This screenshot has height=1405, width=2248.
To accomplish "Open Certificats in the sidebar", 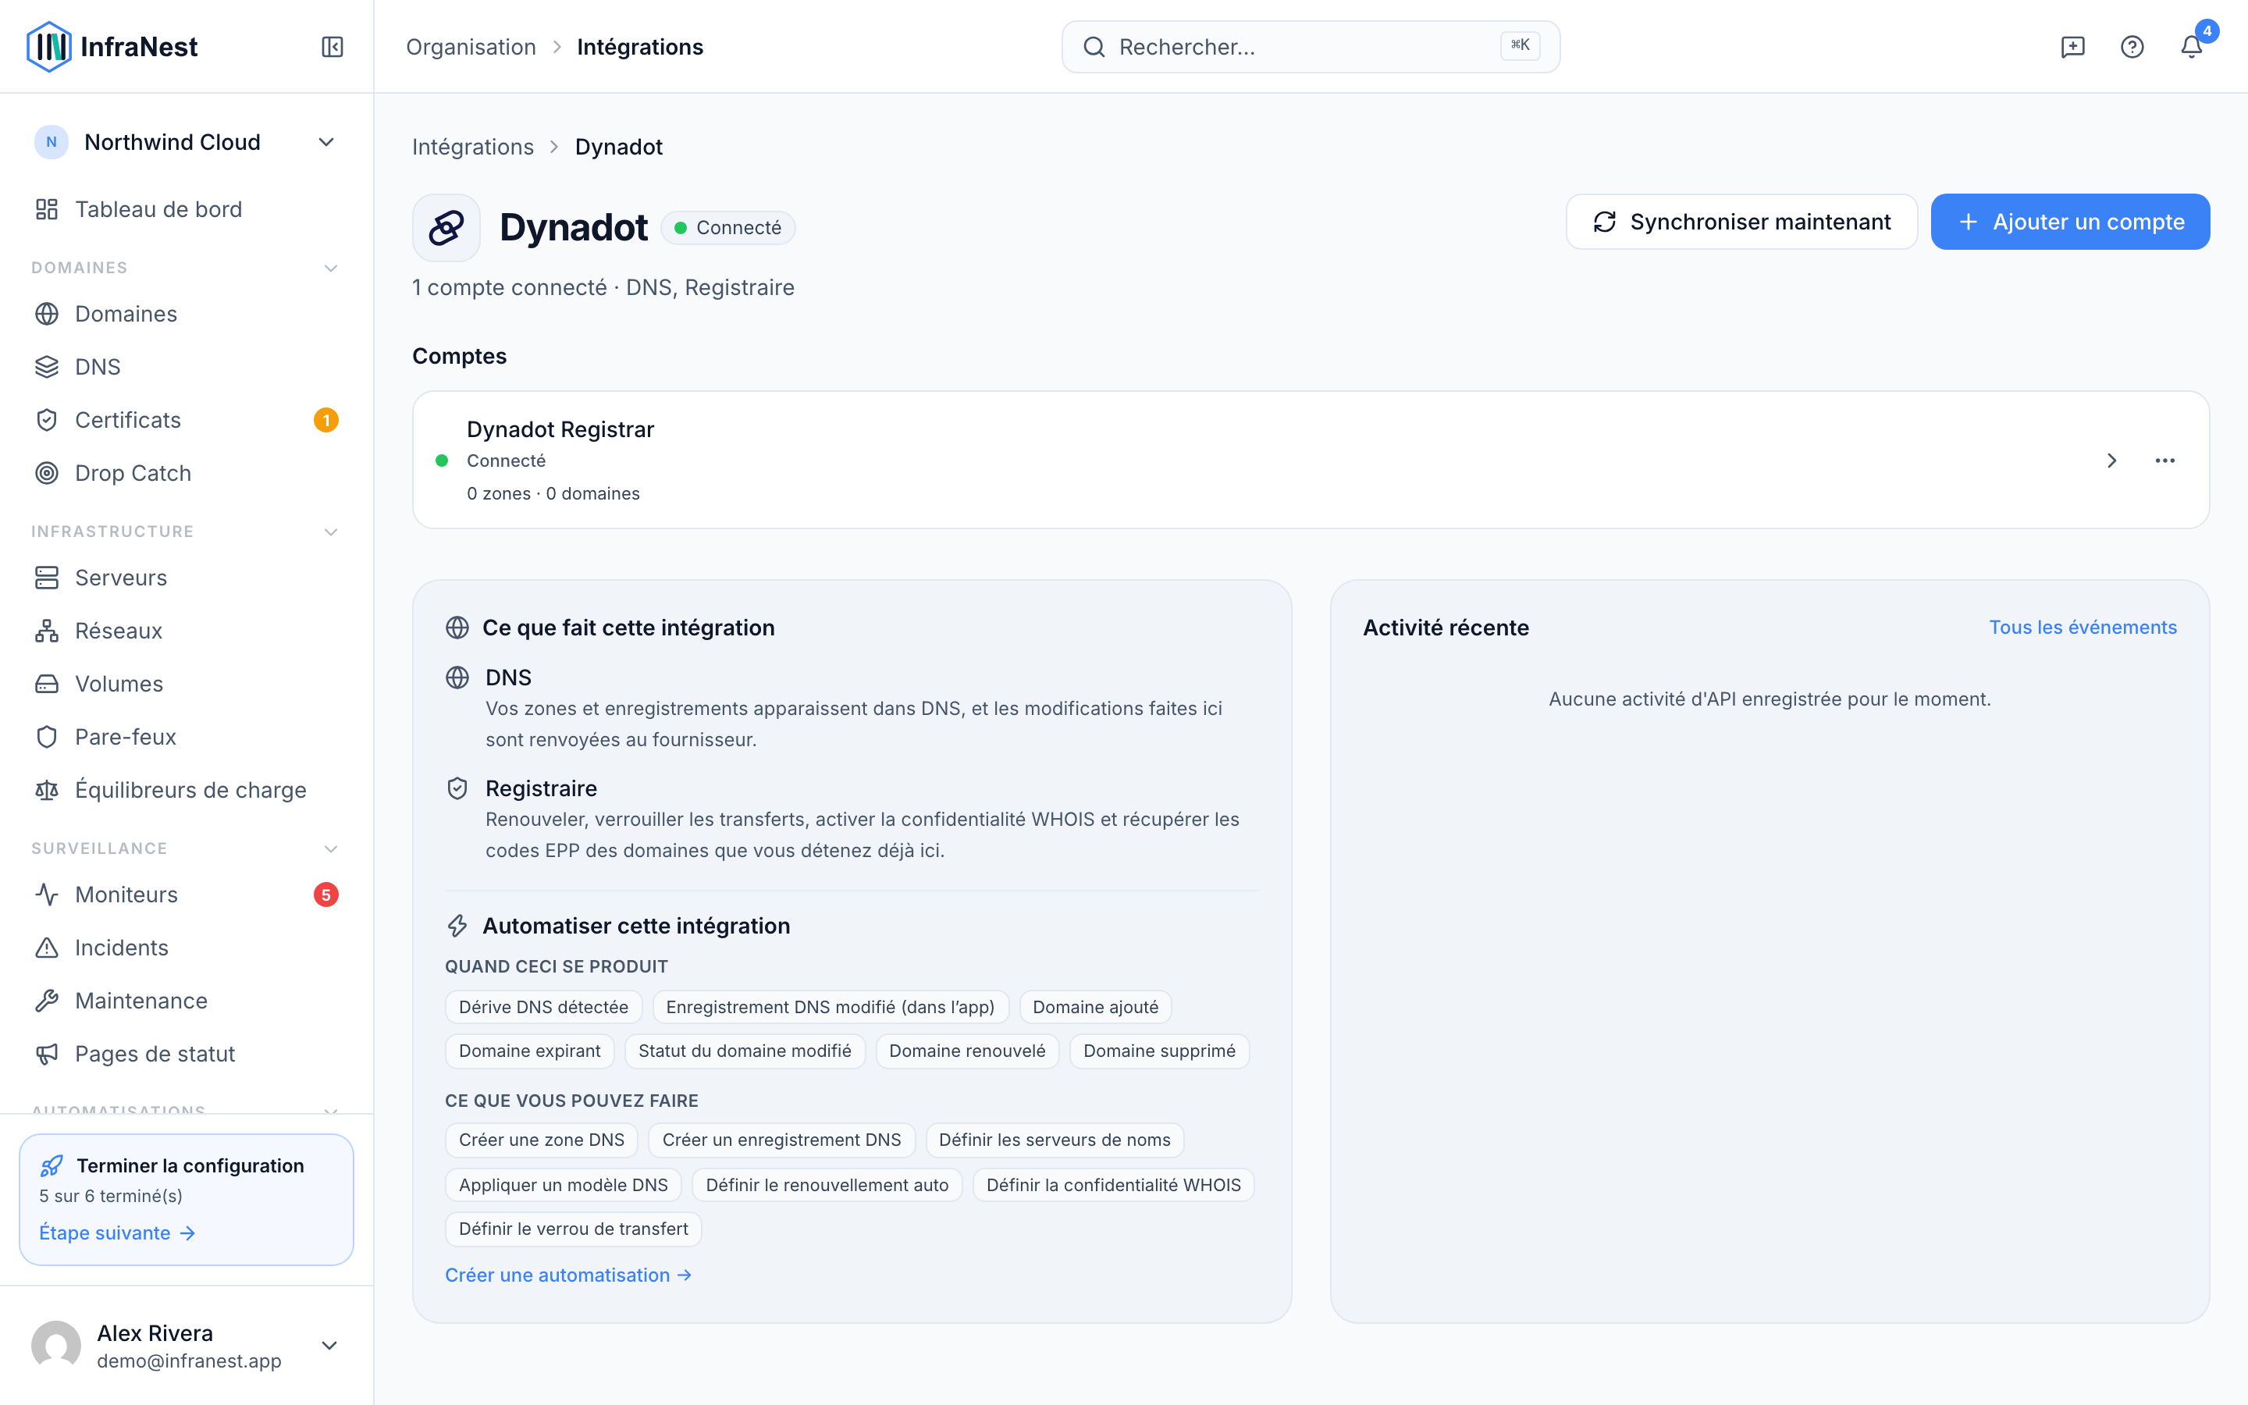I will (187, 420).
